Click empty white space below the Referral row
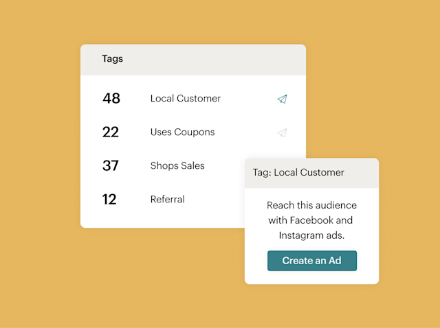This screenshot has width=440, height=328. (x=158, y=220)
